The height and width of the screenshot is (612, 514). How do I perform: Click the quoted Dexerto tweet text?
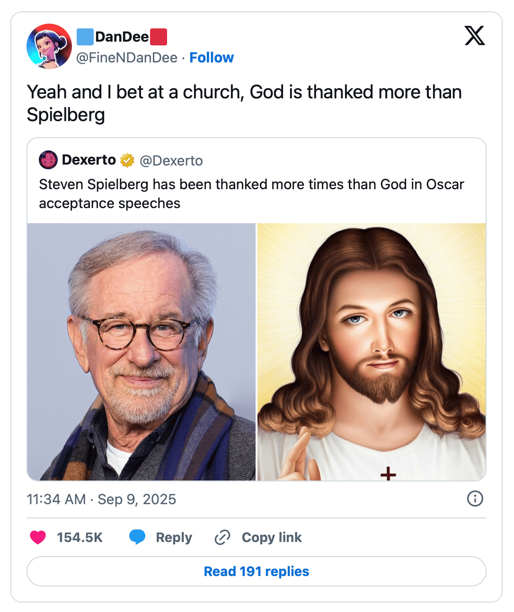pos(251,193)
